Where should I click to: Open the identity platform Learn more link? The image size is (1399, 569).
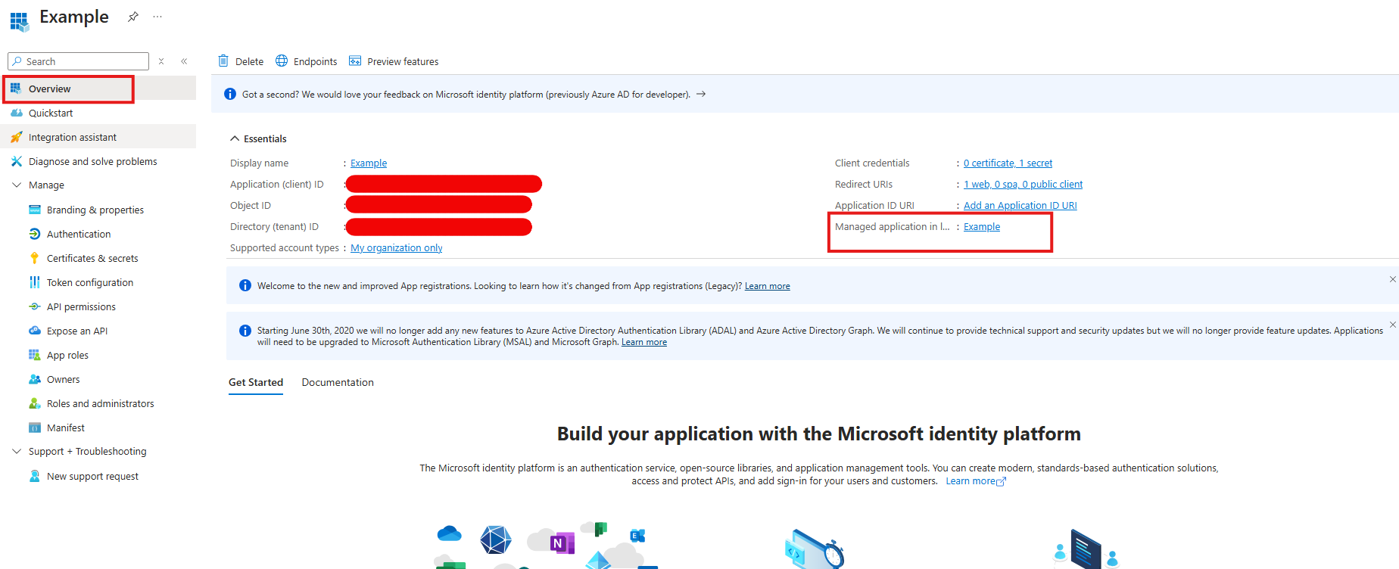tap(976, 480)
